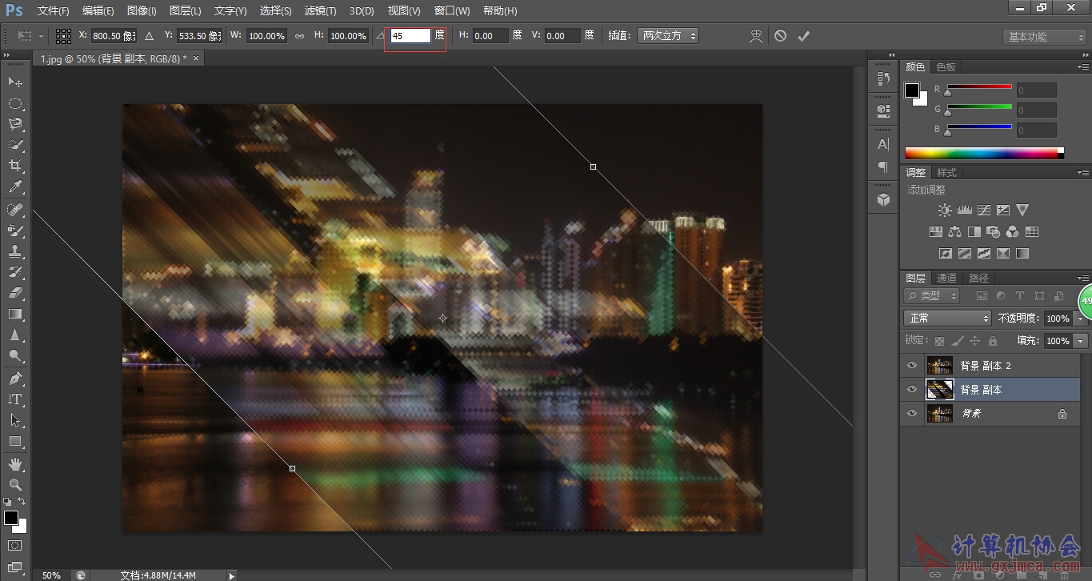
Task: Toggle the width-height aspect ratio link
Action: (300, 36)
